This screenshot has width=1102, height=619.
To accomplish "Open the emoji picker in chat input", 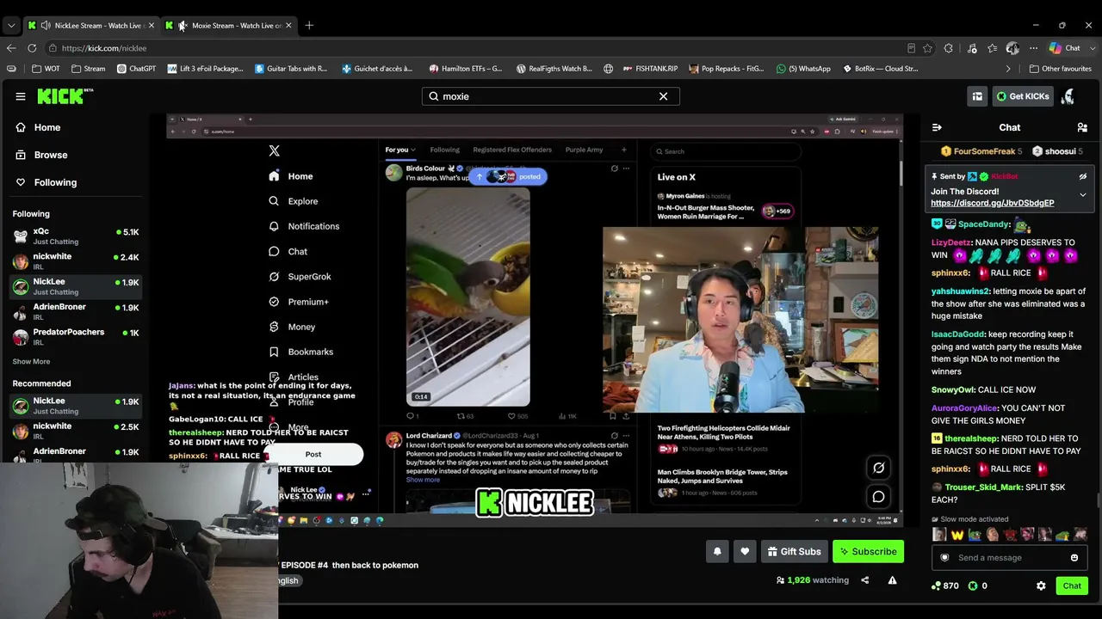I will [1074, 558].
